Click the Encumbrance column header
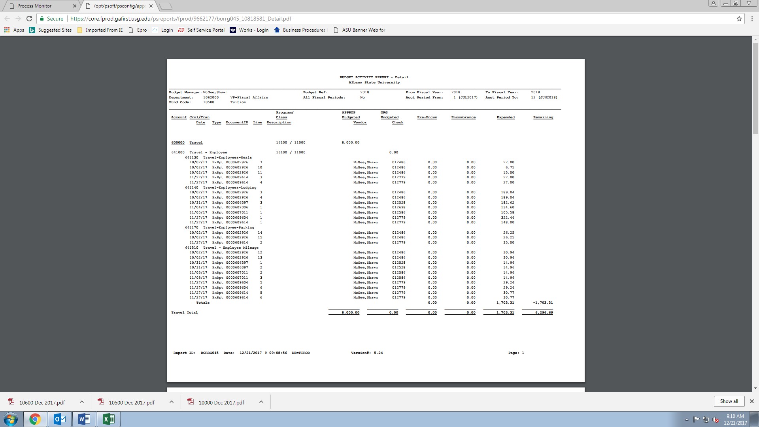 [x=463, y=117]
